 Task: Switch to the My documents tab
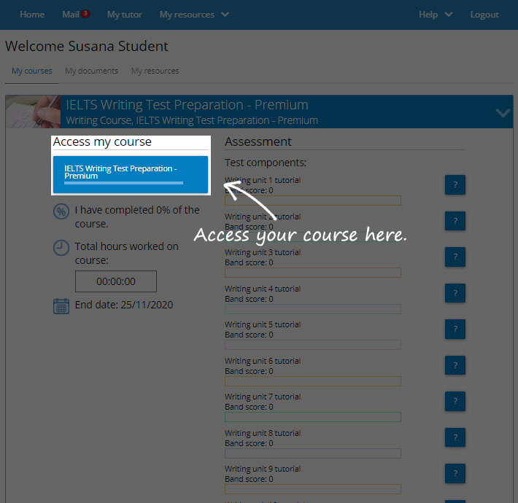[91, 71]
